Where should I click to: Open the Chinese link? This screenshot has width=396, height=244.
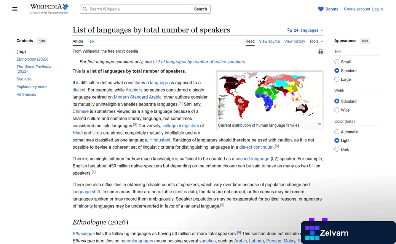point(81,111)
